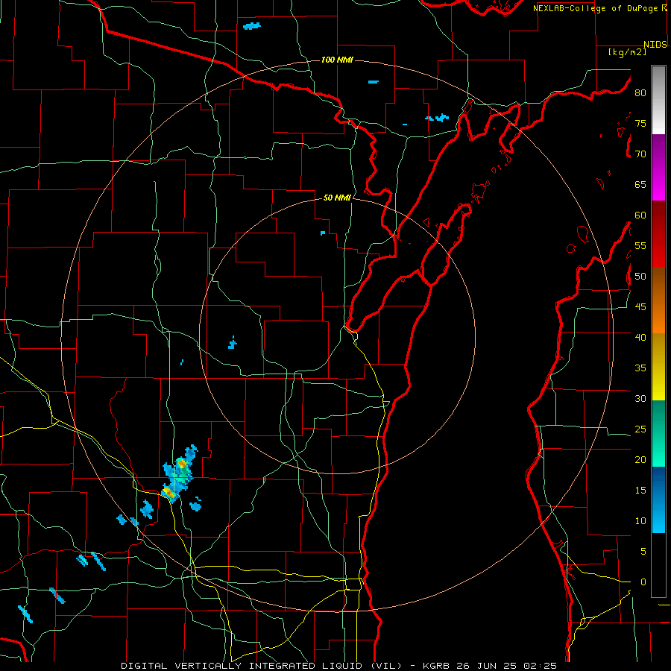Pick the dark red band of the color bar

click(658, 234)
